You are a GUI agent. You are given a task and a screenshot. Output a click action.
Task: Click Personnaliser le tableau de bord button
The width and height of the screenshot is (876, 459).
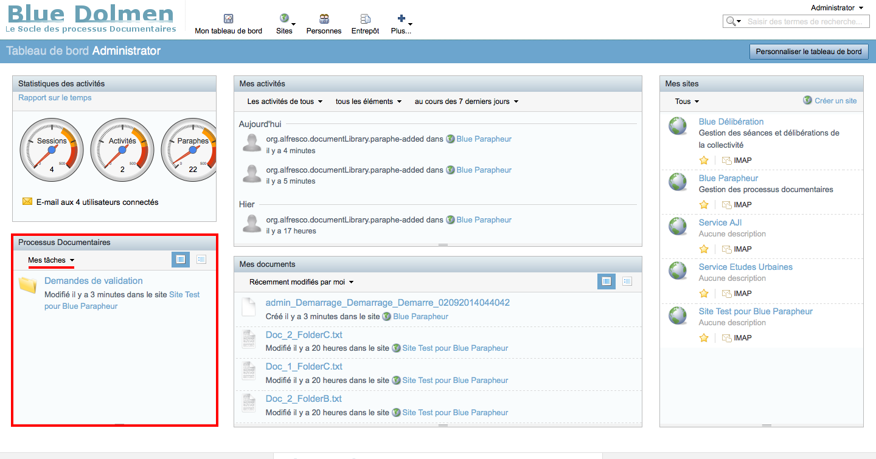[808, 52]
